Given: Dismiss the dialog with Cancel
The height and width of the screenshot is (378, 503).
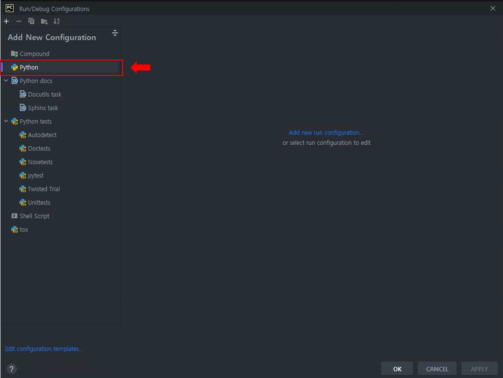Looking at the screenshot, I should coord(437,368).
